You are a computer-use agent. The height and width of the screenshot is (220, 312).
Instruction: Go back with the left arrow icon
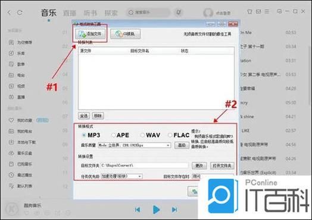pyautogui.click(x=9, y=12)
